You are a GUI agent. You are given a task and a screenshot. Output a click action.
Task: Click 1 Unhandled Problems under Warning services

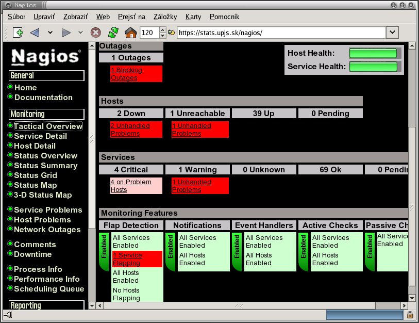pyautogui.click(x=192, y=186)
